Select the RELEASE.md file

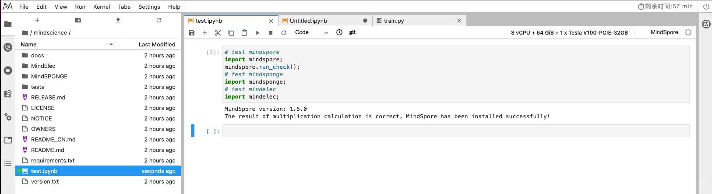point(98,97)
